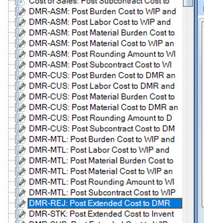Image resolution: width=204 pixels, height=223 pixels.
Task: Select 'DMR-MTL: Post Rounding Amount to WI' row
Action: [102, 182]
